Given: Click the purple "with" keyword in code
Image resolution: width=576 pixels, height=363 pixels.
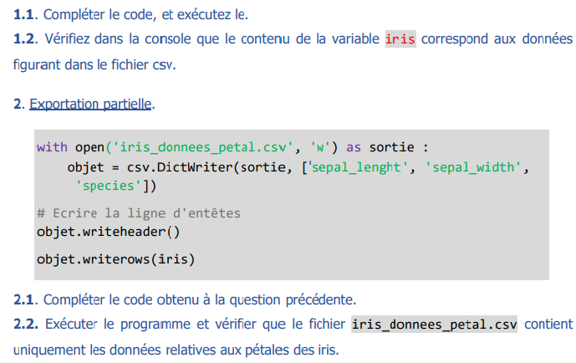Looking at the screenshot, I should 52,147.
